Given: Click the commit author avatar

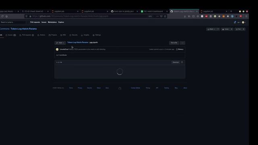Looking at the screenshot, I should pos(57,49).
